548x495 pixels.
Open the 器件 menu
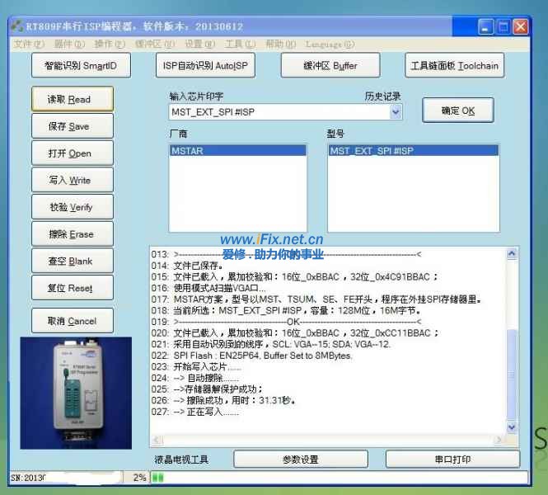[69, 44]
